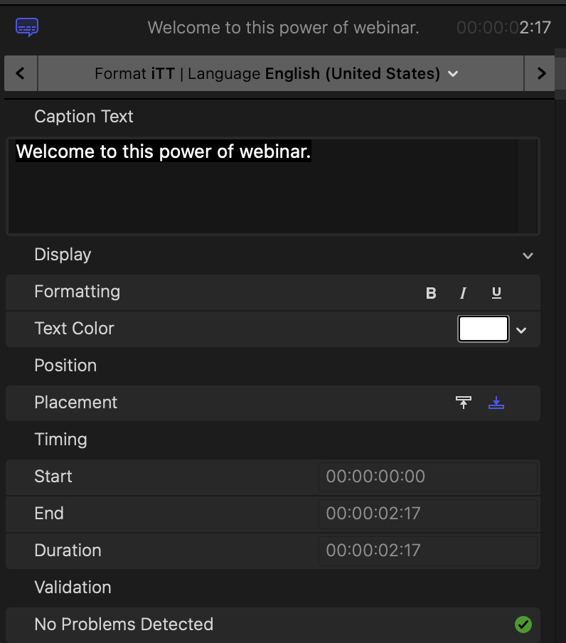Collapse the Display section chevron
566x643 pixels.
click(528, 255)
